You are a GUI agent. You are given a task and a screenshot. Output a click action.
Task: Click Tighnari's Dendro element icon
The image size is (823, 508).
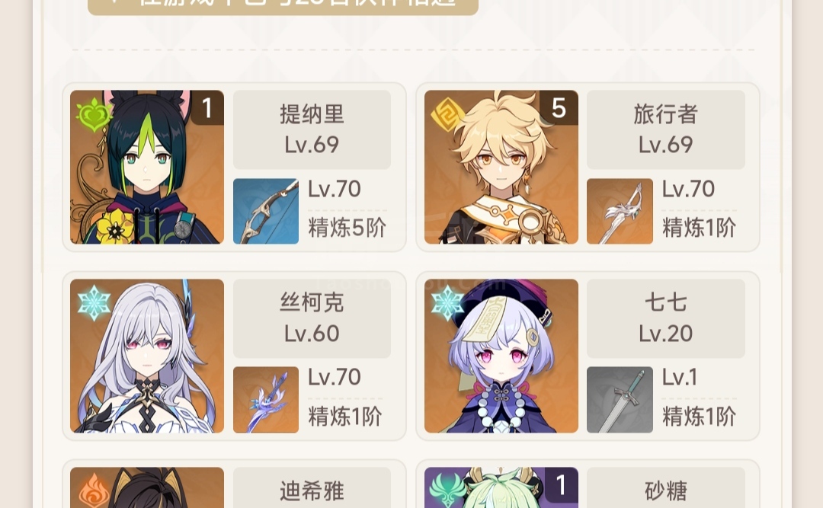(x=94, y=115)
